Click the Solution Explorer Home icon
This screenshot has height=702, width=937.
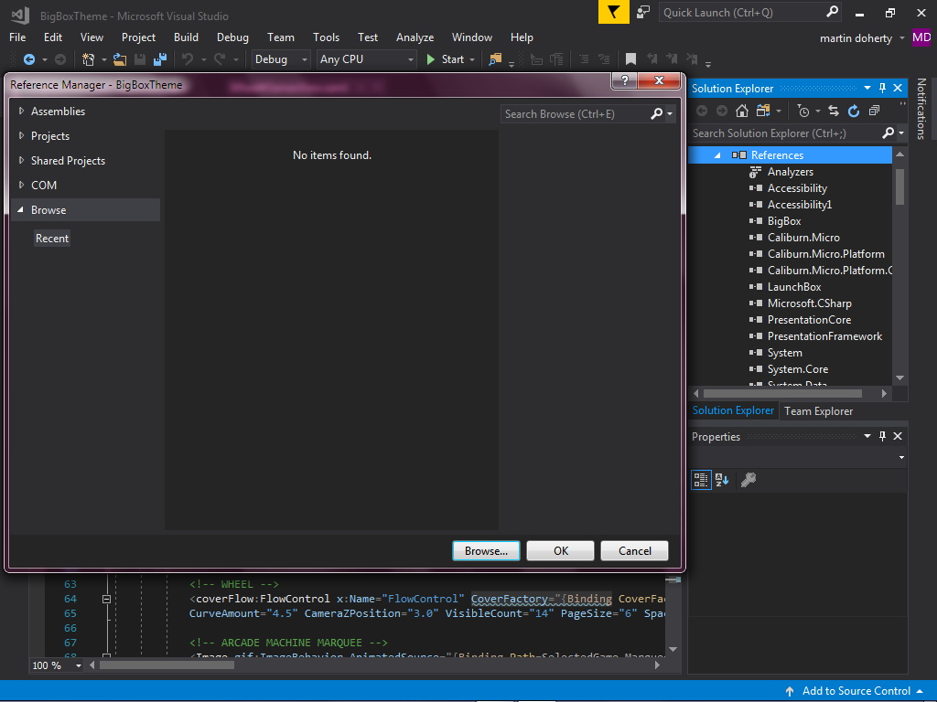pyautogui.click(x=741, y=111)
